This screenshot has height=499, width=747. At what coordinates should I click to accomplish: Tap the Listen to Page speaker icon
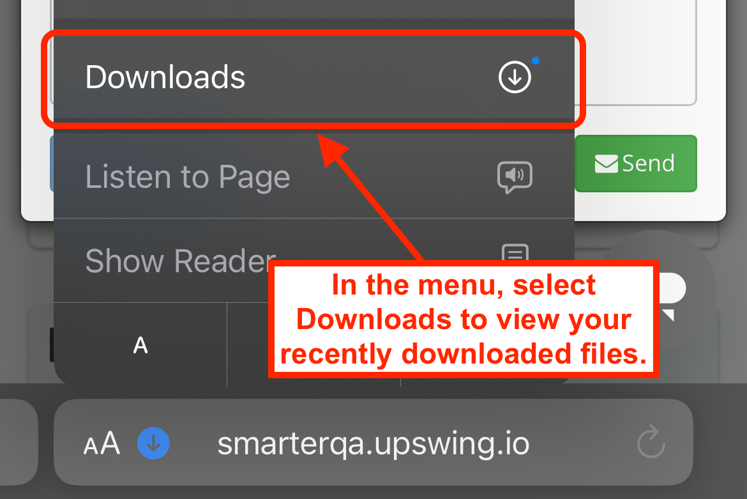point(515,177)
